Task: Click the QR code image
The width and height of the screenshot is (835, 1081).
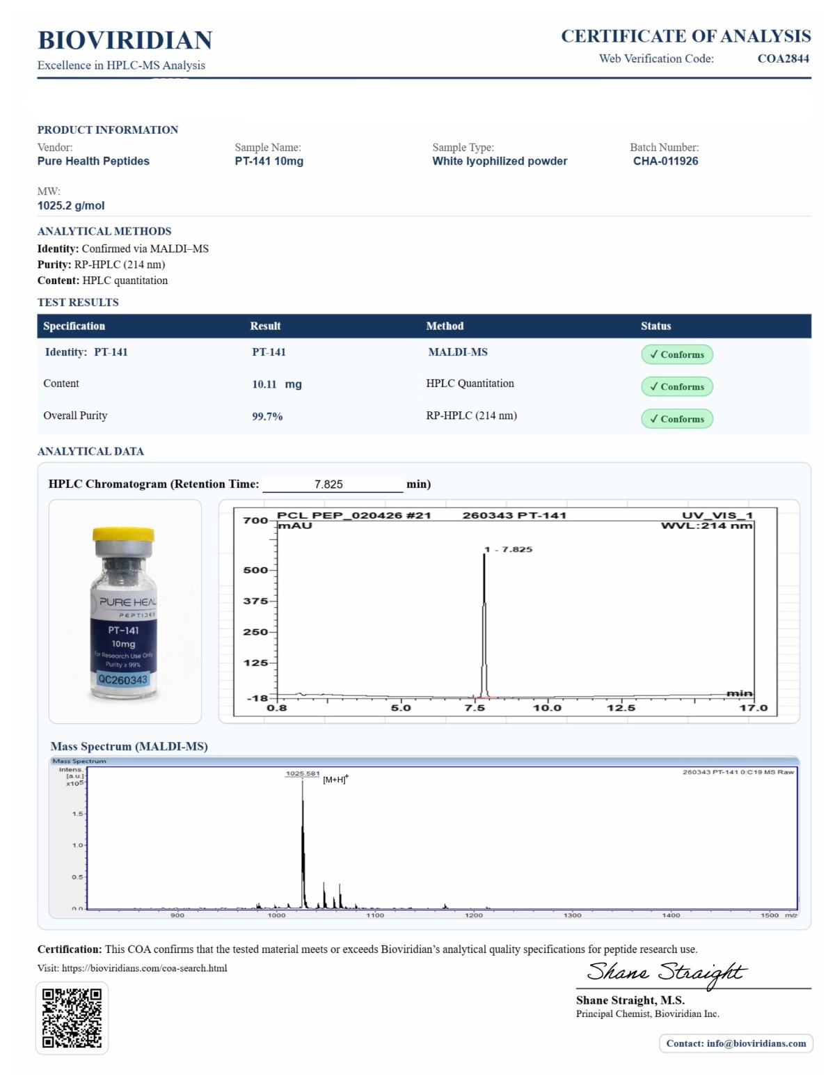Action: coord(72,1018)
